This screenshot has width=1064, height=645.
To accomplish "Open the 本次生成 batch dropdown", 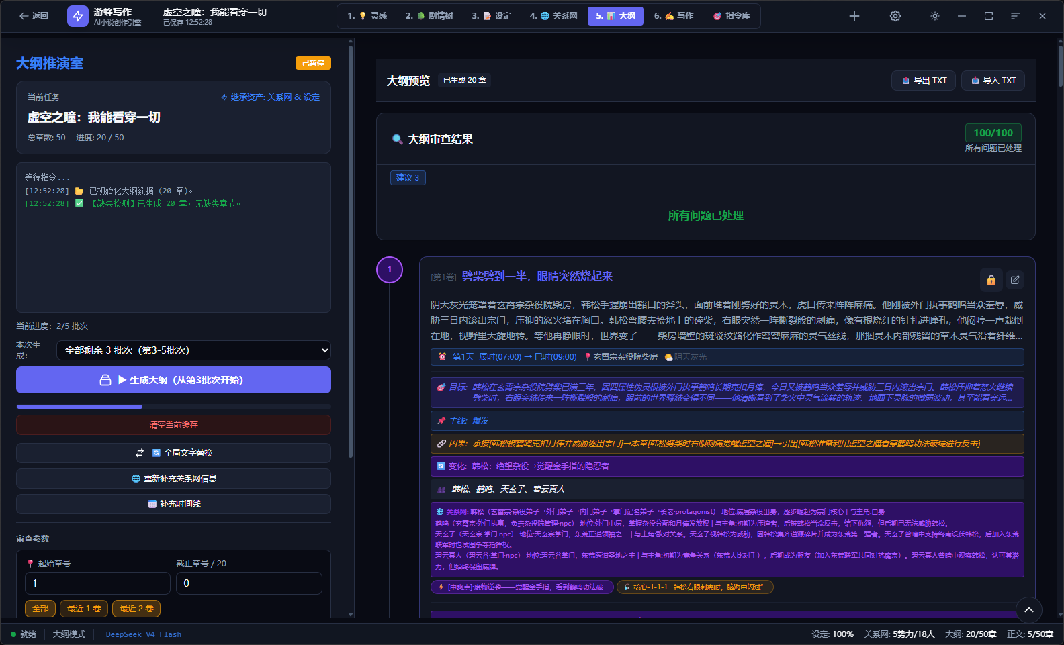I will coord(193,350).
